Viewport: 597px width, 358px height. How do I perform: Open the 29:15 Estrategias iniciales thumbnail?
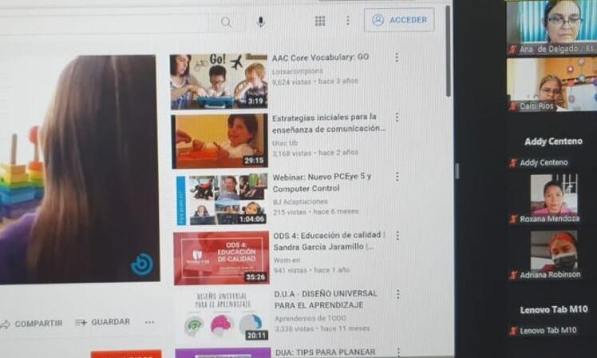(219, 141)
